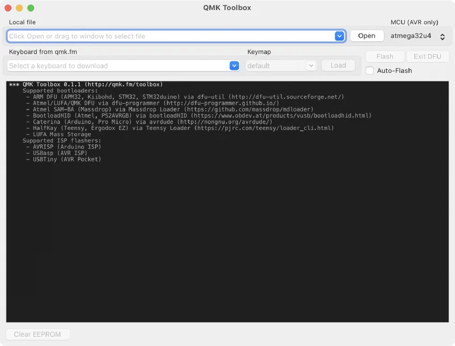Viewport: 455px width, 346px height.
Task: Click the Clear EEPROM button
Action: point(38,335)
